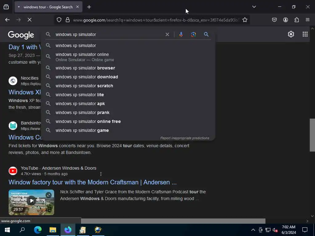Screen dimensions: 315x236
Task: Play the factory tour video thumbnail
Action: [31, 202]
